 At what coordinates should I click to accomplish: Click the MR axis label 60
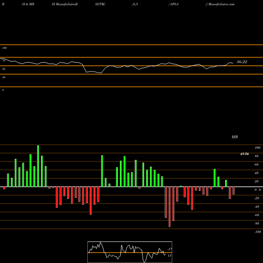coord(257,165)
